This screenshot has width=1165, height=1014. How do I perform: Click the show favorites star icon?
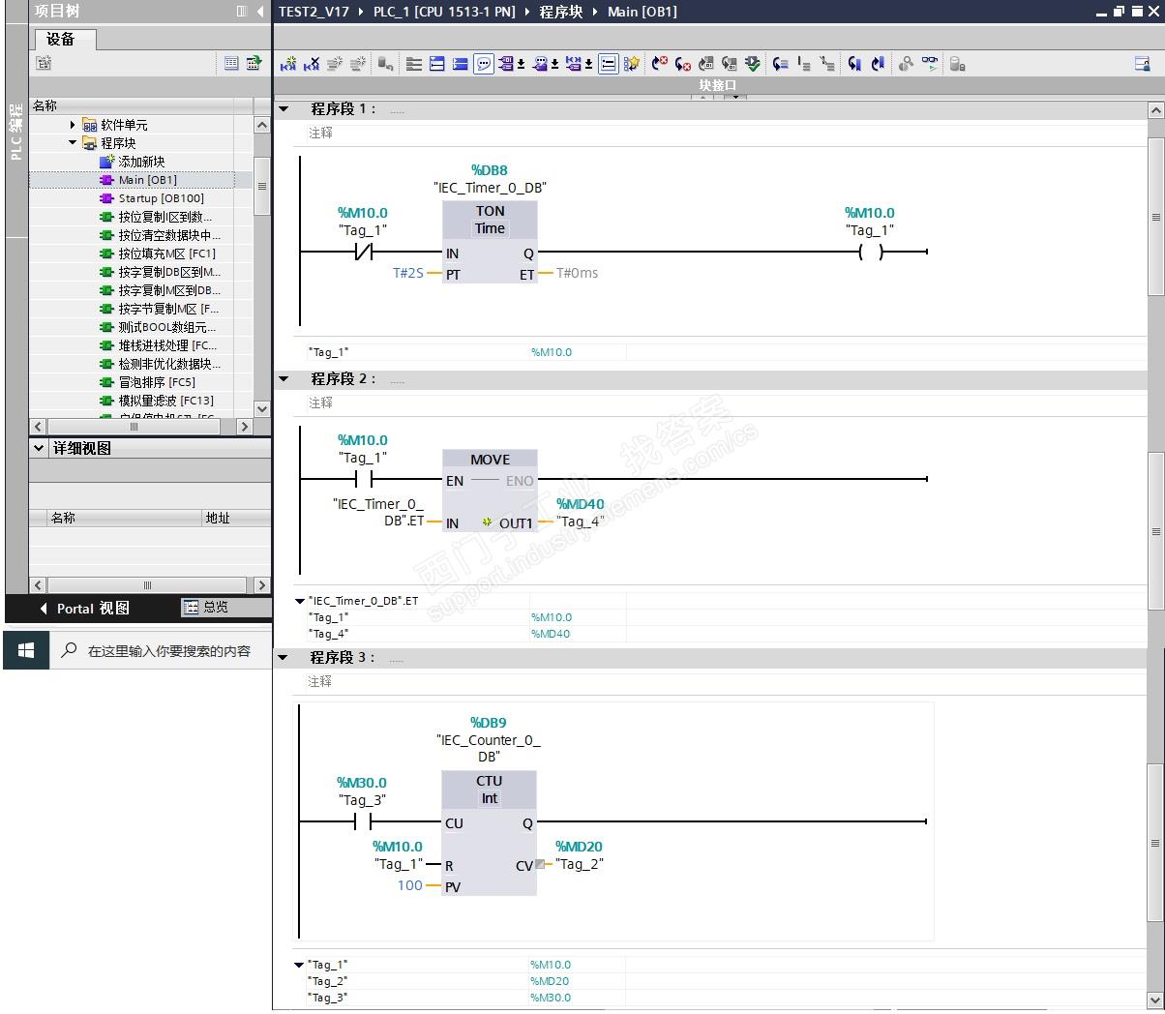pos(632,64)
